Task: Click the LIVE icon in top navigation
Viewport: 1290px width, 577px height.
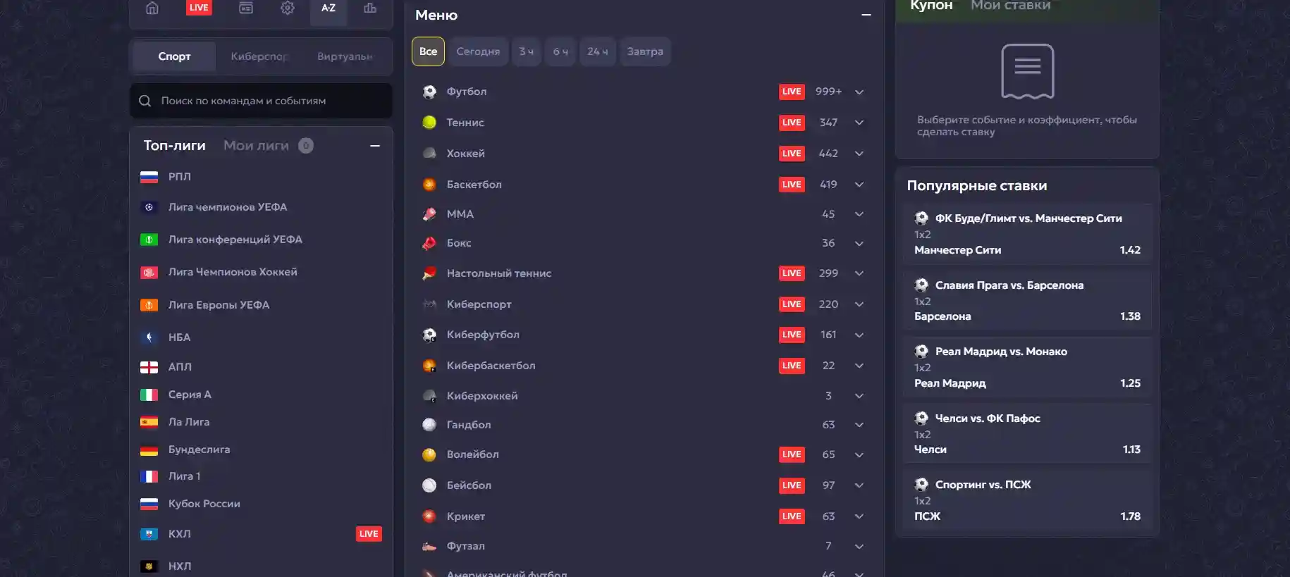Action: [199, 8]
